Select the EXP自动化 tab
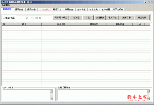The image size is (154, 105). [x=44, y=10]
